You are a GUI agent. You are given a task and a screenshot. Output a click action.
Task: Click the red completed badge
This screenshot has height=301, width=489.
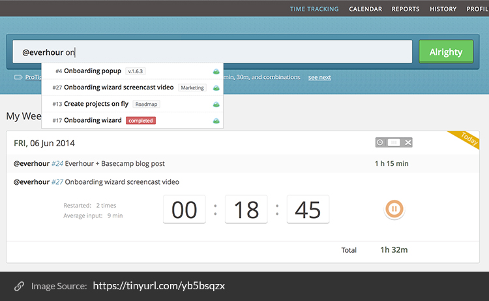141,121
